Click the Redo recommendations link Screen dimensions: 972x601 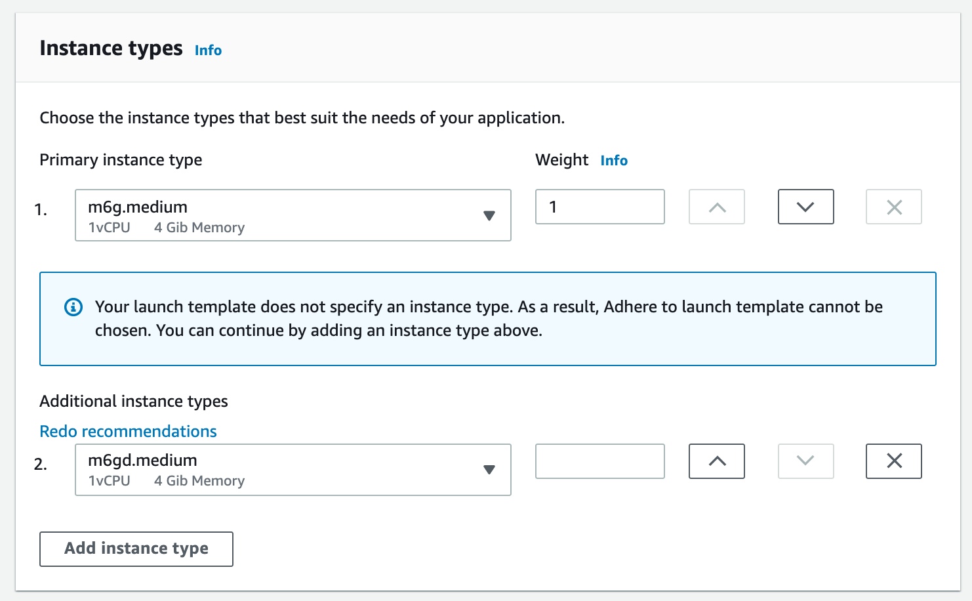(128, 431)
